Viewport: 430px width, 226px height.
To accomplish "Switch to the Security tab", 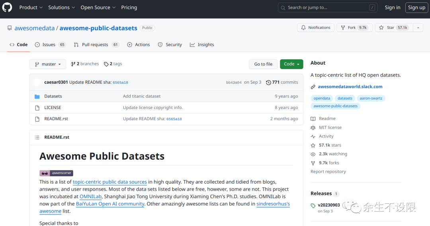I will click(170, 44).
